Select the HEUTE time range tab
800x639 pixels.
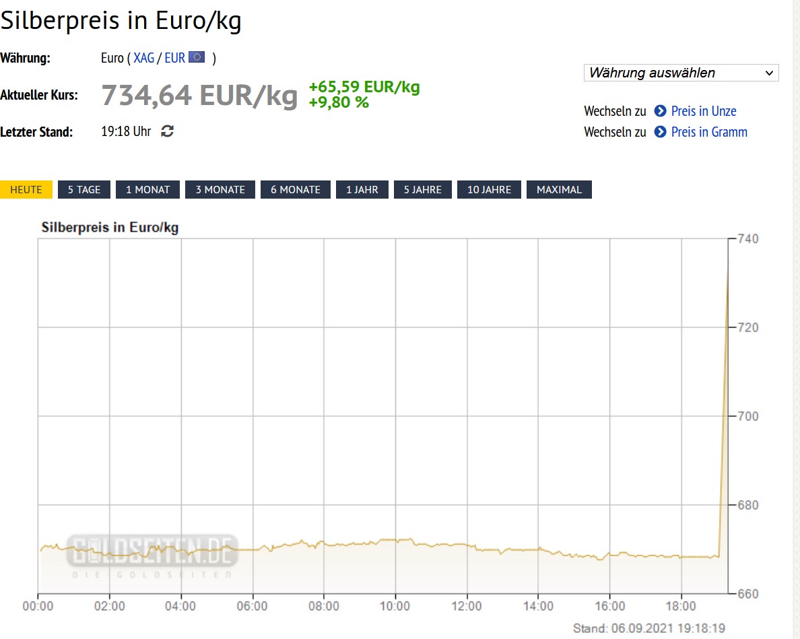[x=26, y=189]
